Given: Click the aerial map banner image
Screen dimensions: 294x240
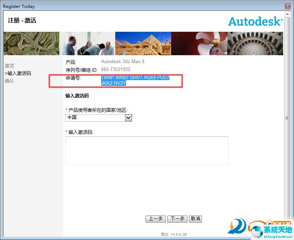Looking at the screenshot, I should tap(31, 43).
